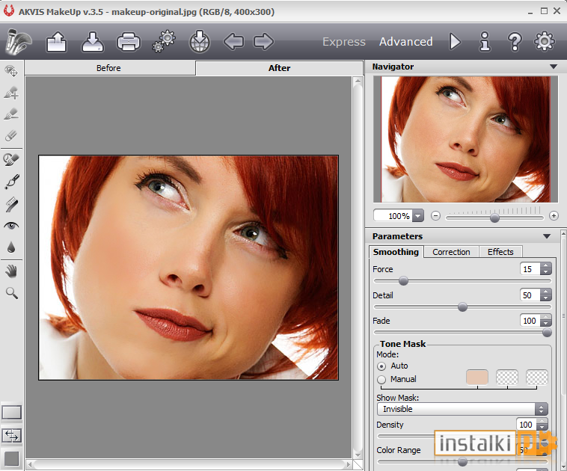567x471 pixels.
Task: Step the Force value spinner
Action: (x=545, y=269)
